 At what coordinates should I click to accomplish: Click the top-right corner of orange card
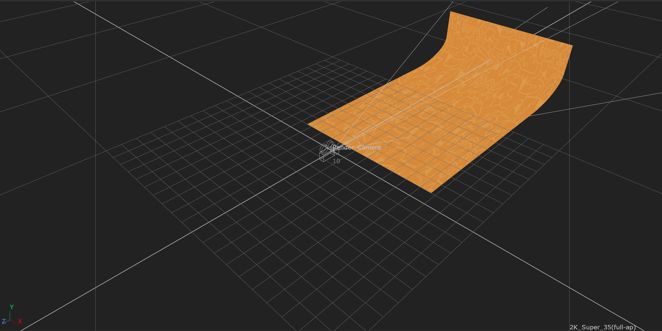tap(572, 45)
